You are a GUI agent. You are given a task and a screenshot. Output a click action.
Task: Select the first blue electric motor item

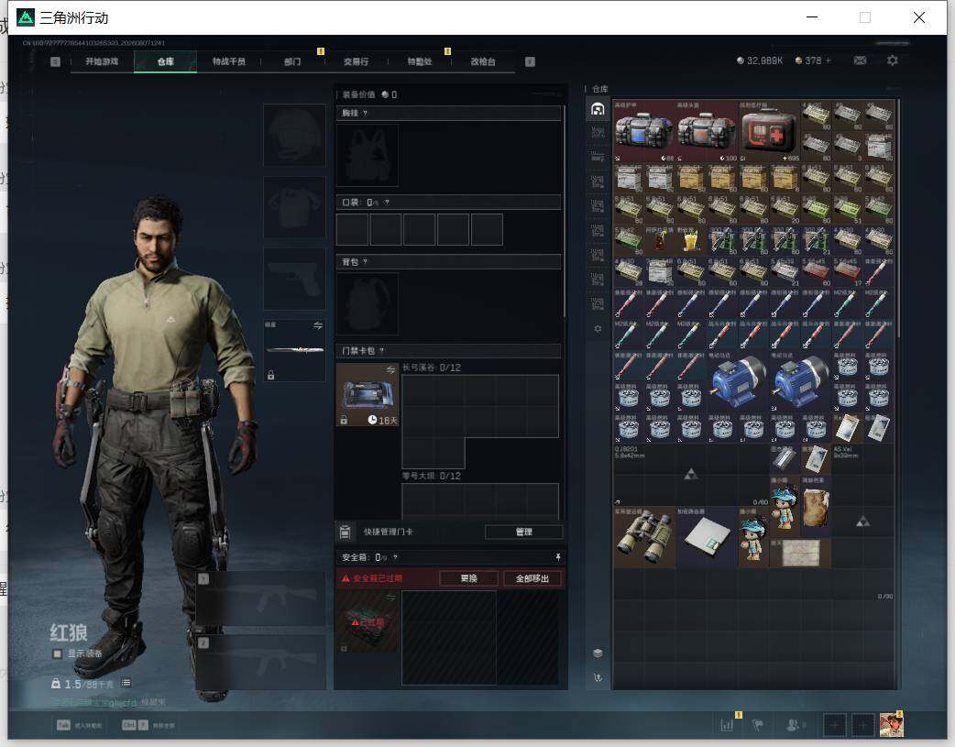738,380
